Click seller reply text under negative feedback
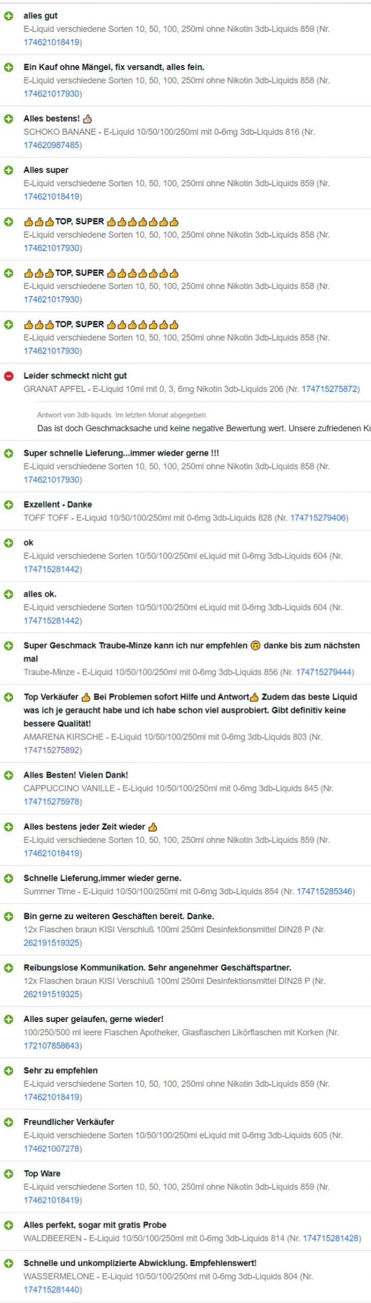This screenshot has width=371, height=1303. (x=204, y=429)
